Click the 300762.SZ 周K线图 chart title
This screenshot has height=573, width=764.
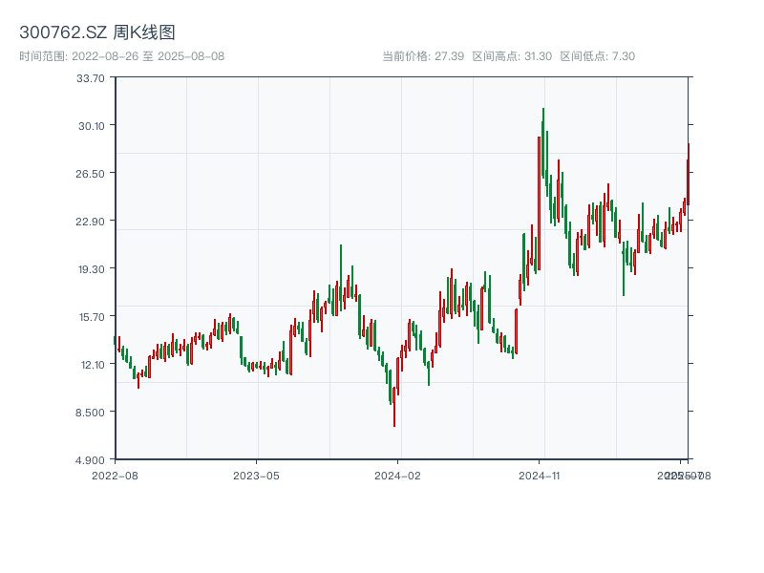tap(97, 33)
